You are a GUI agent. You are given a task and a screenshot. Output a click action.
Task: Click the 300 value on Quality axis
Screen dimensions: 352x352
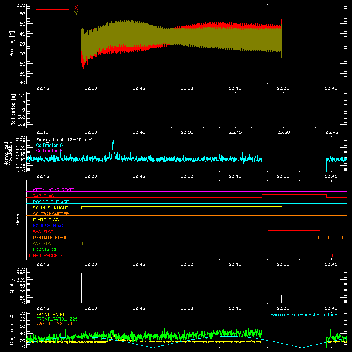(21, 269)
